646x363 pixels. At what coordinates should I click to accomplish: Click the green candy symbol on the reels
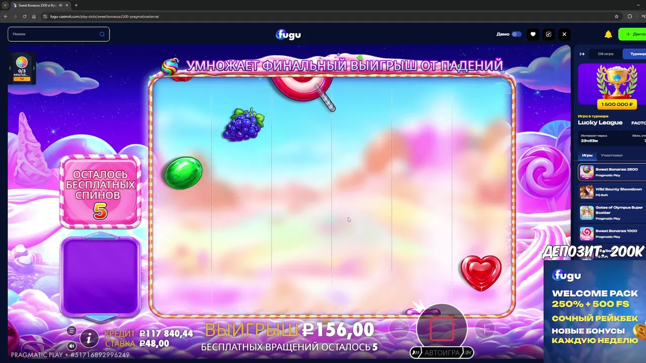coord(183,173)
